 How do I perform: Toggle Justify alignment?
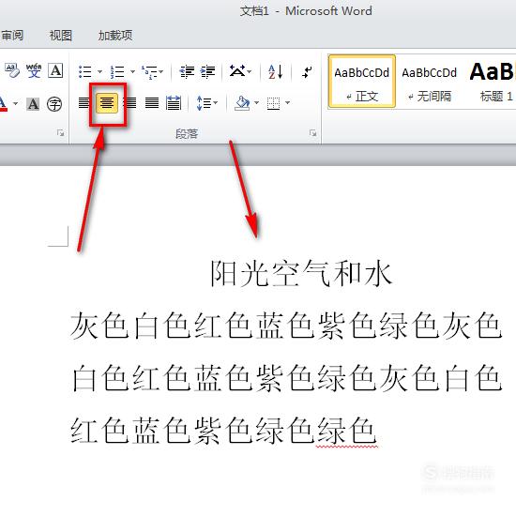pos(152,103)
